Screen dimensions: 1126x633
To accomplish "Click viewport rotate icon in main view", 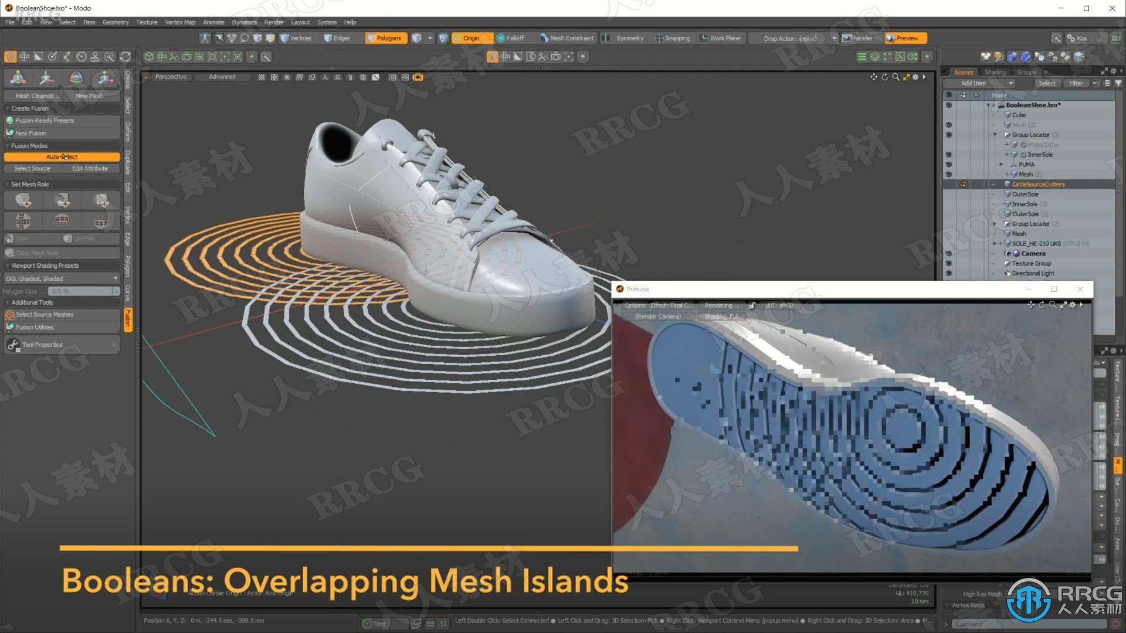I will click(x=884, y=77).
